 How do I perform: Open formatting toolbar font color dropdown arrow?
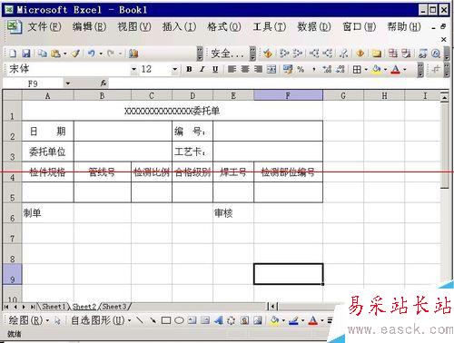tap(405, 70)
